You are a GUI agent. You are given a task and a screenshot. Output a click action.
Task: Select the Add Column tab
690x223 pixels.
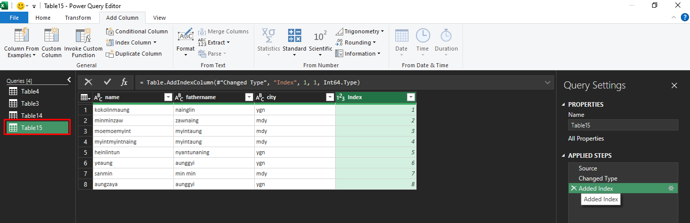point(122,18)
